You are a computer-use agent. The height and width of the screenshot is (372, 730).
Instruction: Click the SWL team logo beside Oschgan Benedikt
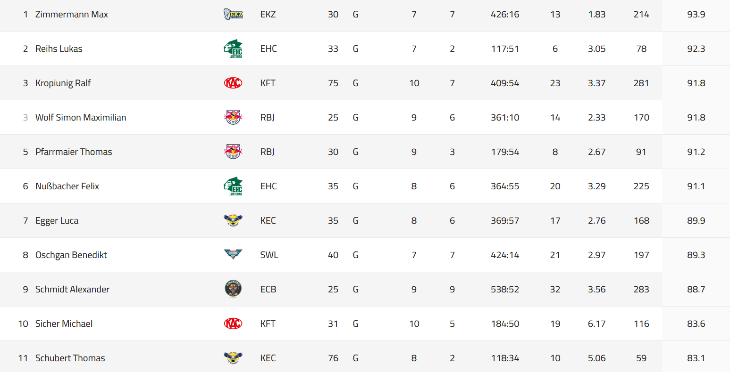pos(233,255)
